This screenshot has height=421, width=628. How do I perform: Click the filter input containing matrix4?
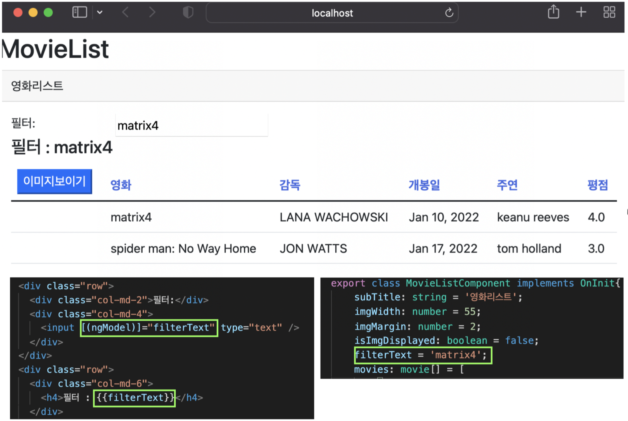click(x=191, y=125)
